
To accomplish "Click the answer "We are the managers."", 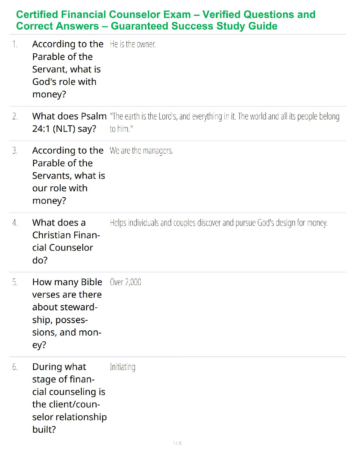I will pos(141,151).
